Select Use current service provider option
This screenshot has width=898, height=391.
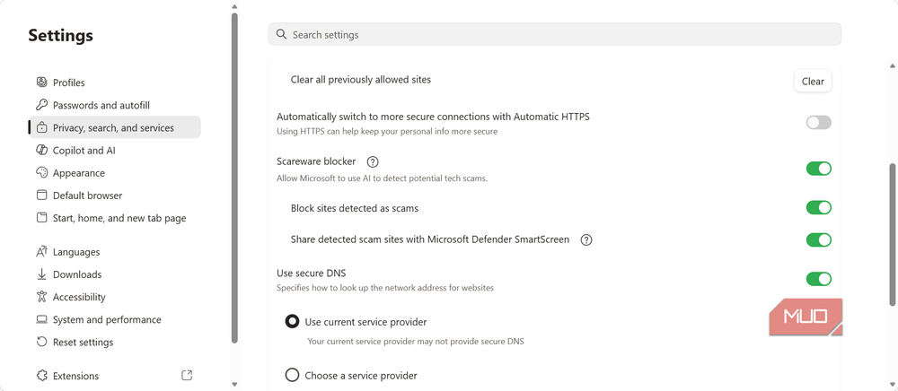tap(292, 322)
